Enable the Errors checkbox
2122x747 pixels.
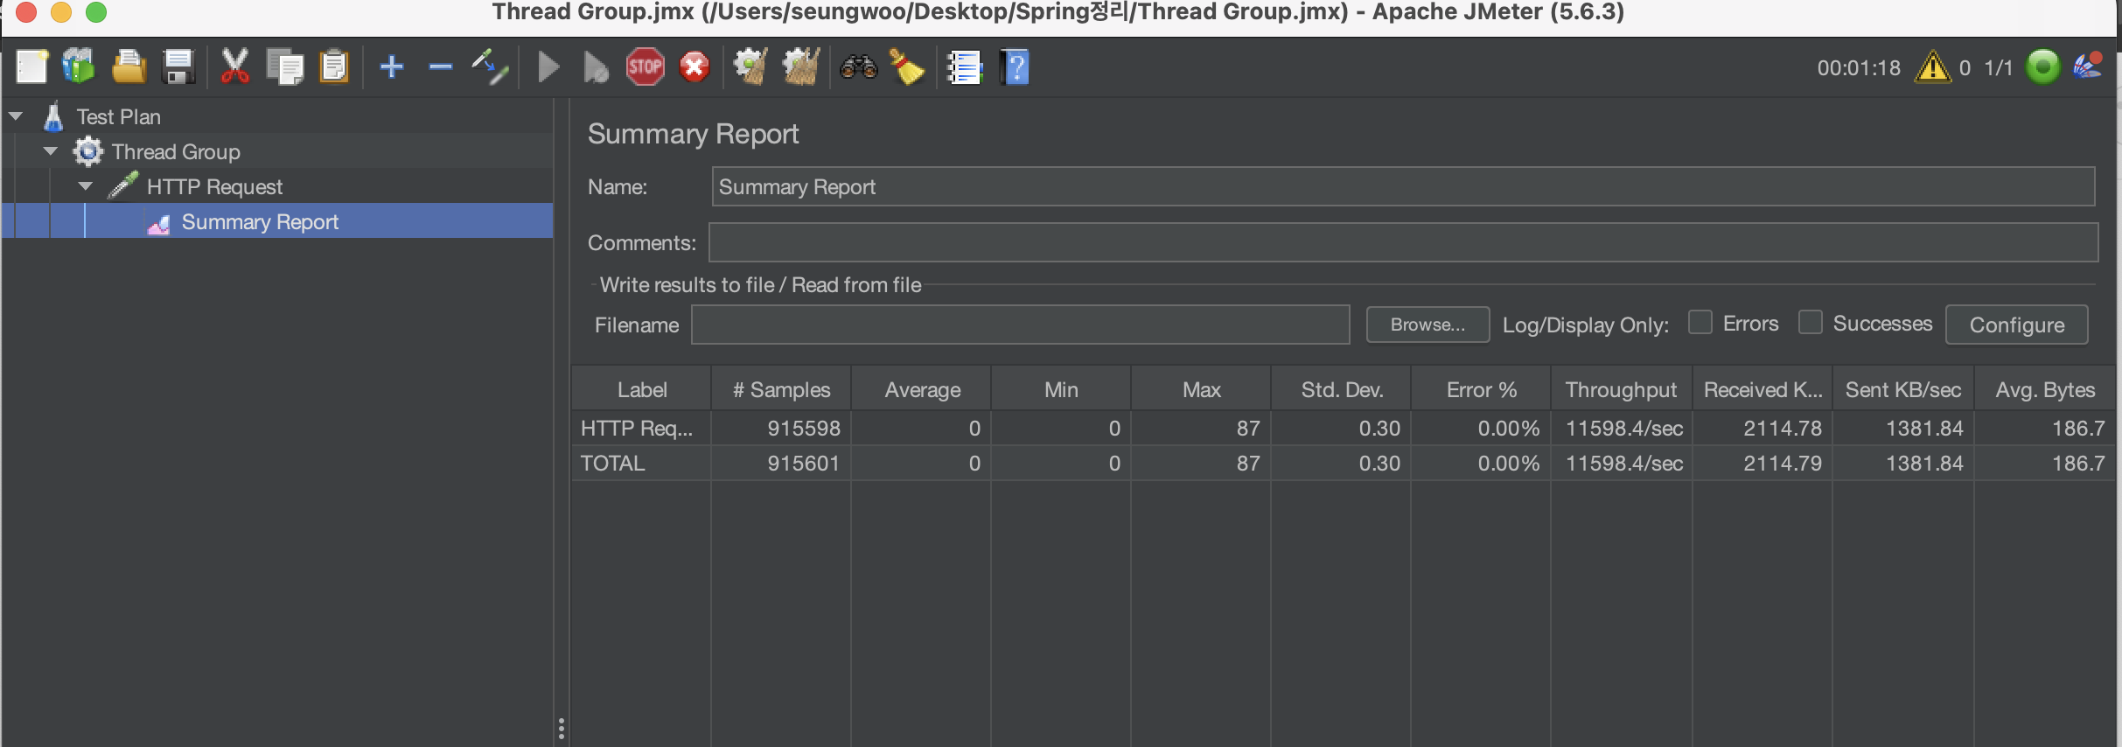[1700, 322]
